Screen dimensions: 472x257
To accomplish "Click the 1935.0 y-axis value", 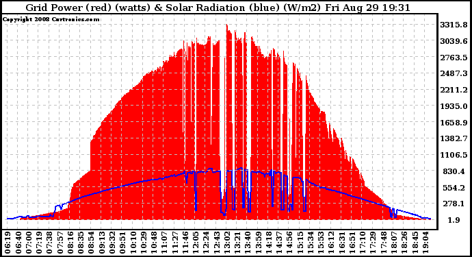I will point(454,106).
